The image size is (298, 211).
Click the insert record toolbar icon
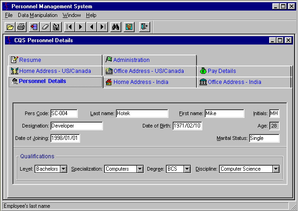coord(34,27)
